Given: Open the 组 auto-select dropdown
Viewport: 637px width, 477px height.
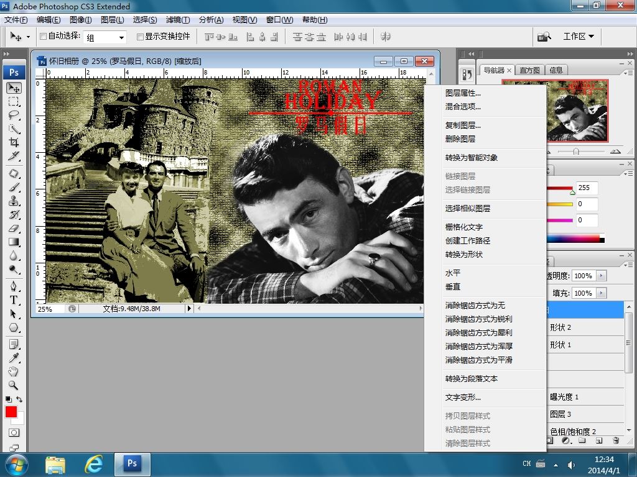Looking at the screenshot, I should click(105, 37).
